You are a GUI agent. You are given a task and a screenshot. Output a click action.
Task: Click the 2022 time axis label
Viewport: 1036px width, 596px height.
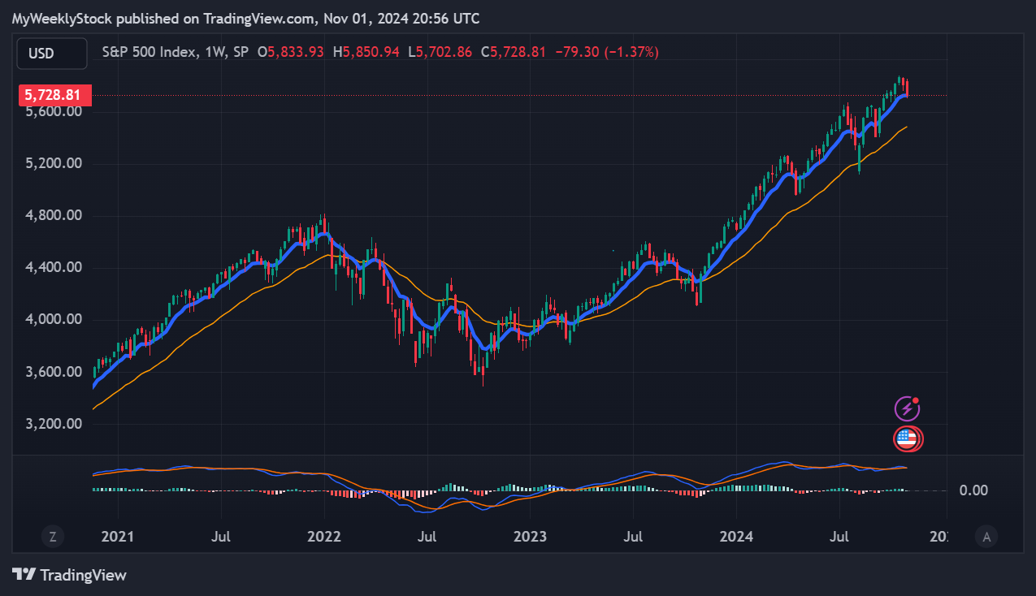tap(324, 537)
